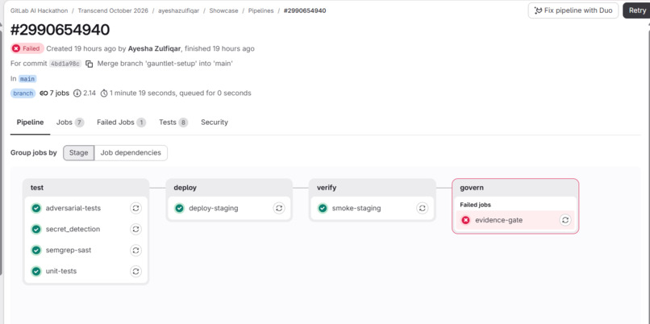Click the smoke-staging passed status icon

pos(323,208)
